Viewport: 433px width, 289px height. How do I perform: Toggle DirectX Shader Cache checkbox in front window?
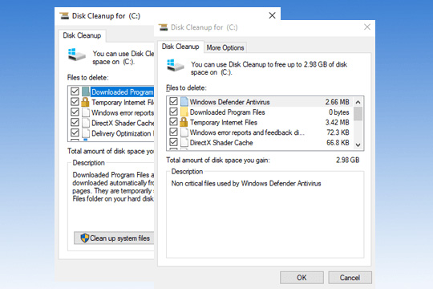(x=173, y=142)
